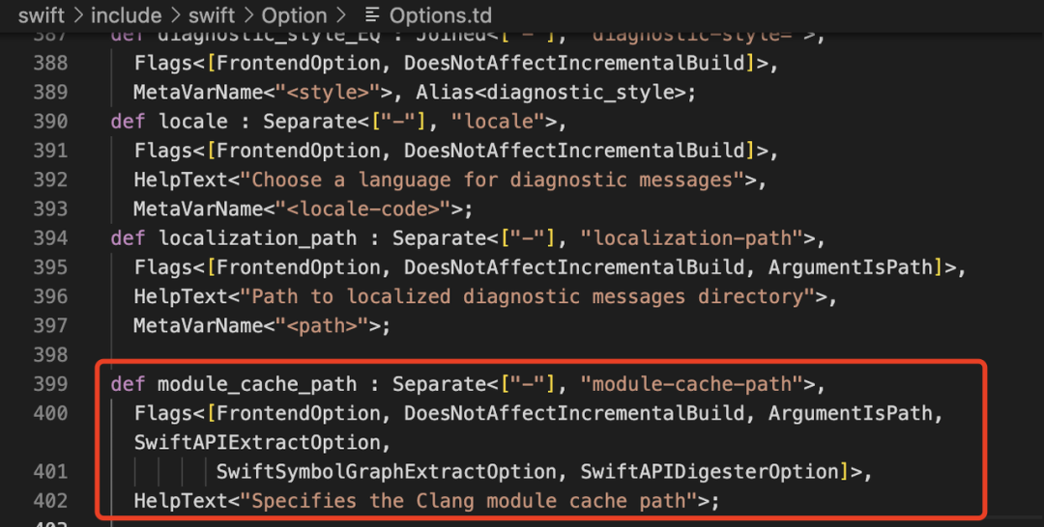This screenshot has width=1044, height=527.
Task: Click the "<locale-code>" string on line 393
Action: (x=363, y=208)
